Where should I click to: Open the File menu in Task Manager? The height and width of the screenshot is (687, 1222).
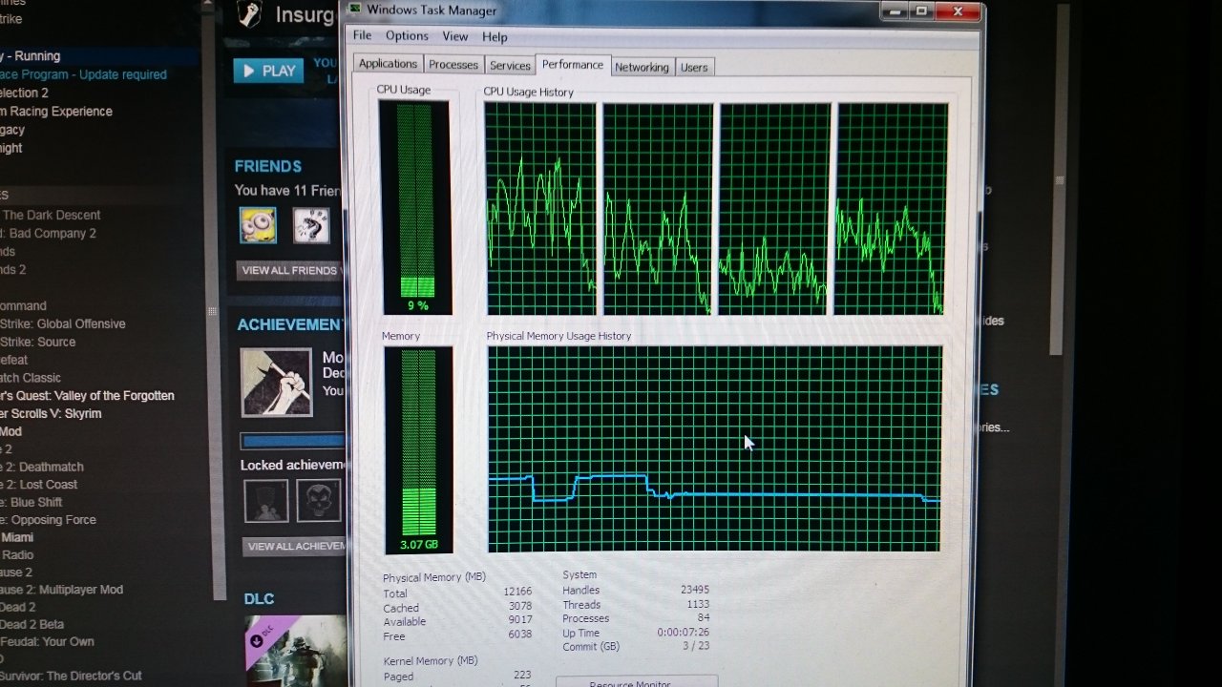tap(362, 35)
